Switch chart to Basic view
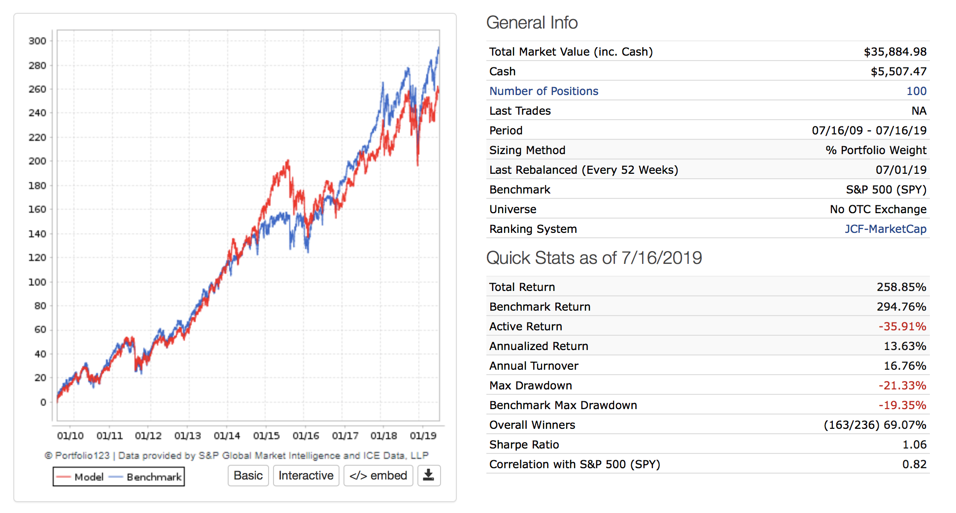This screenshot has height=513, width=956. tap(248, 476)
